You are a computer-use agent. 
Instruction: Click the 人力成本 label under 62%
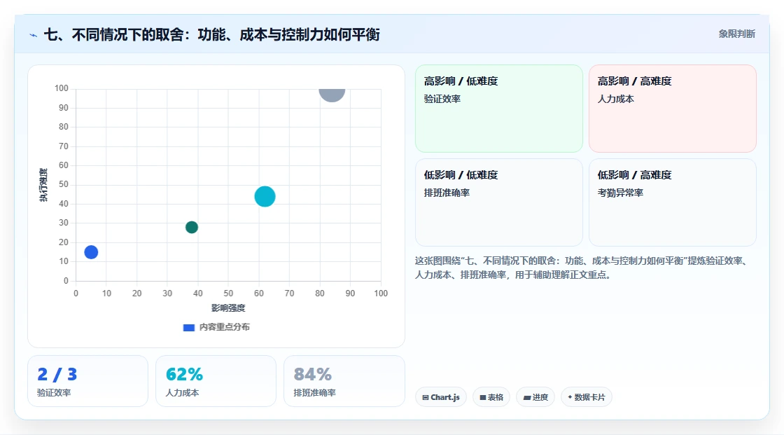182,393
